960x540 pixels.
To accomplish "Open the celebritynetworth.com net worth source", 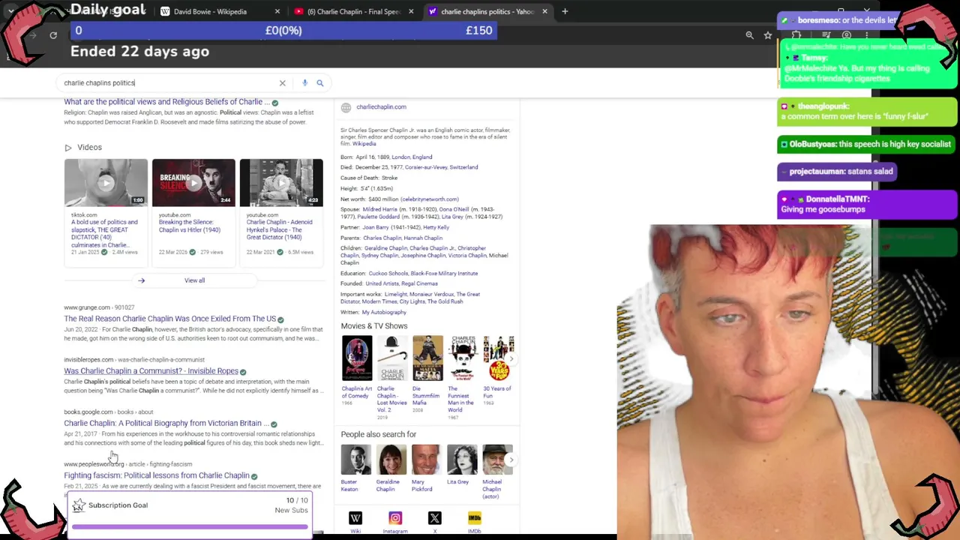I will [x=429, y=199].
